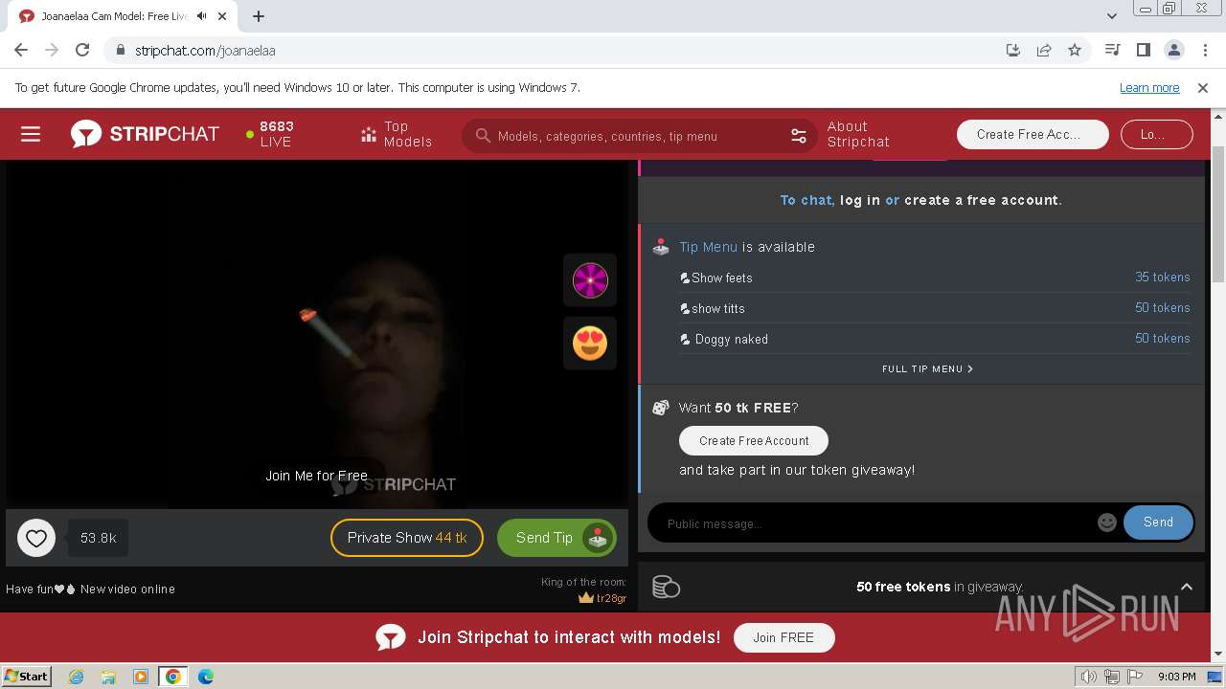Open About Stripchat page

(858, 134)
